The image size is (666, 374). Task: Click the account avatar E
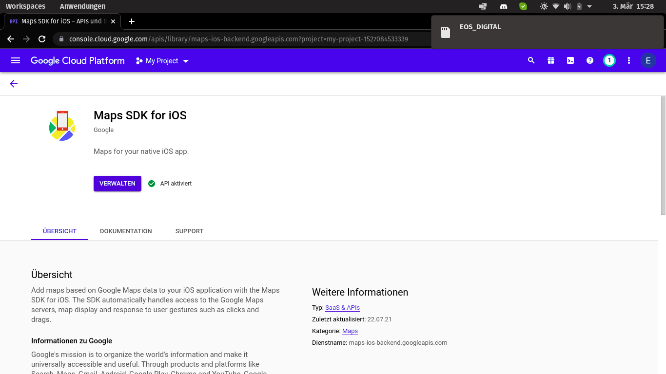[648, 60]
